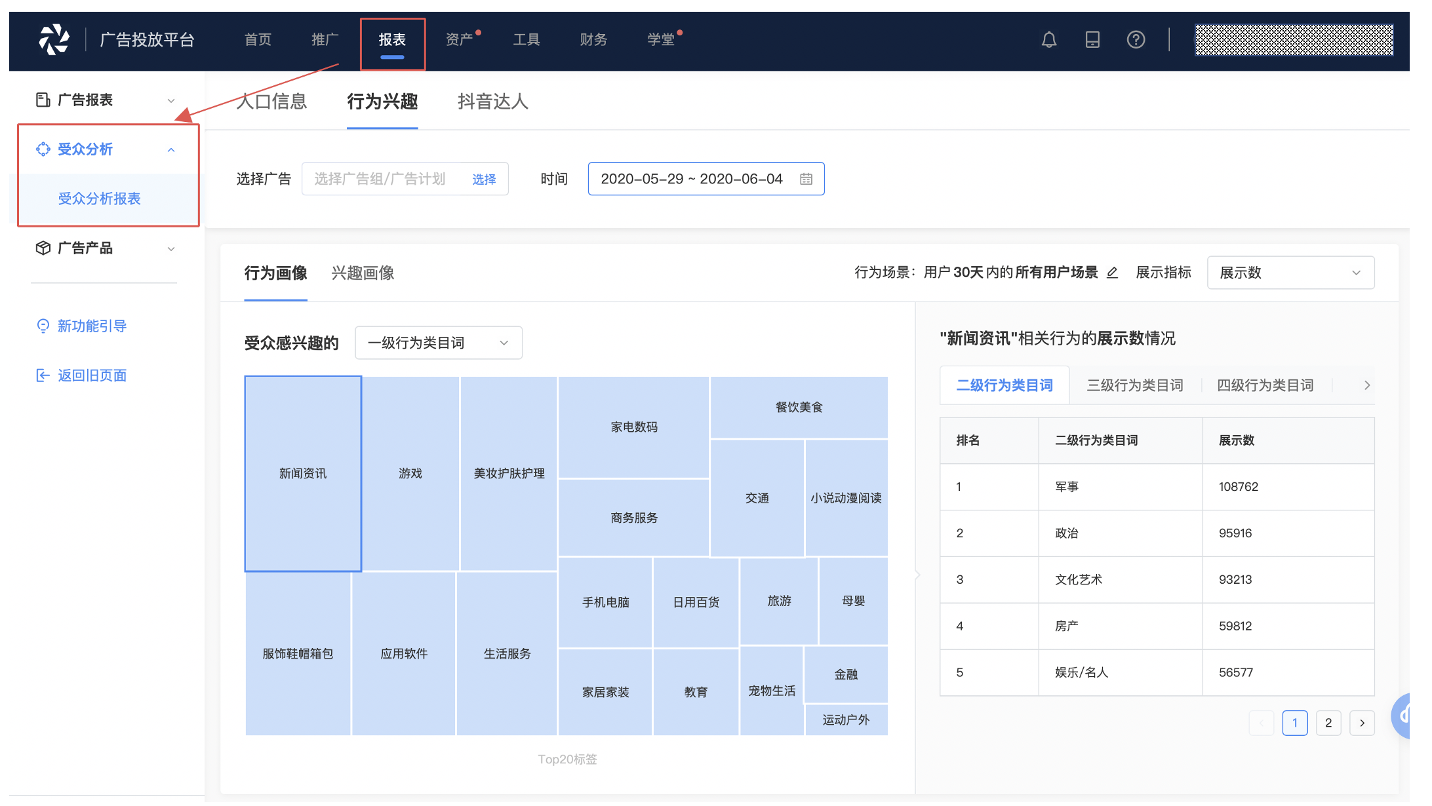Click the edit pencil next to 行为场景
The image size is (1432, 806).
[1111, 273]
